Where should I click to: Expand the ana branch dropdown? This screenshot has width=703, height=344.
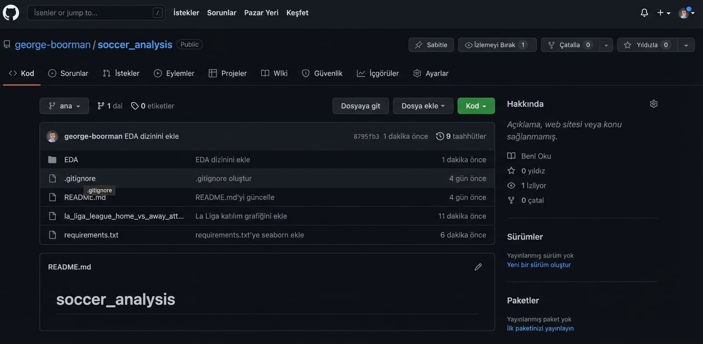(64, 106)
